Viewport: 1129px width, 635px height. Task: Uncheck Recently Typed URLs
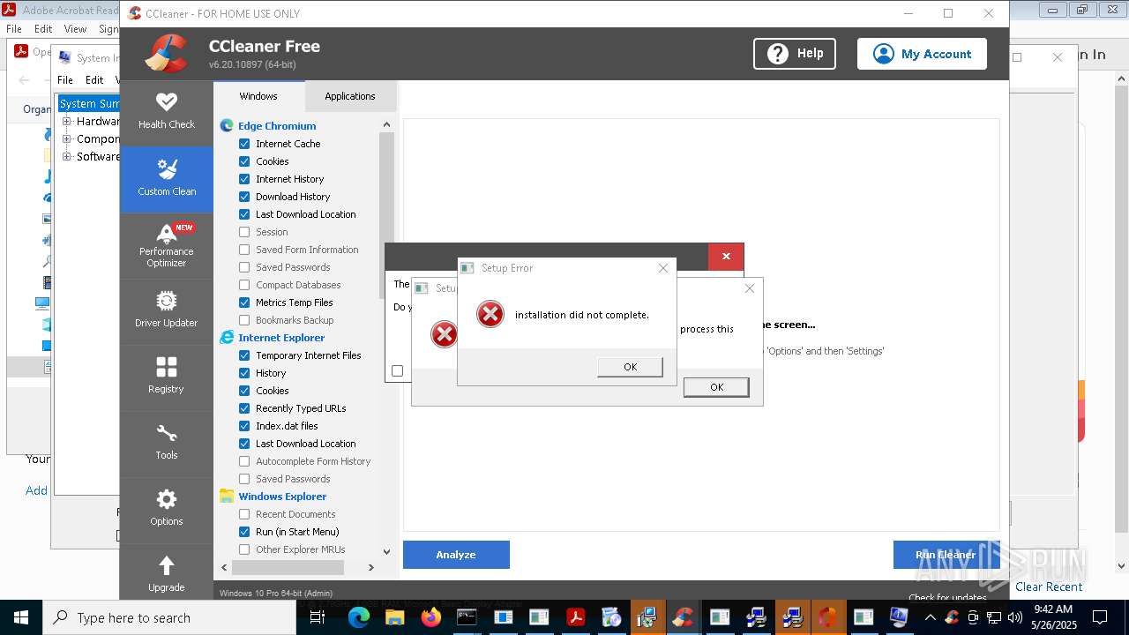coord(244,408)
